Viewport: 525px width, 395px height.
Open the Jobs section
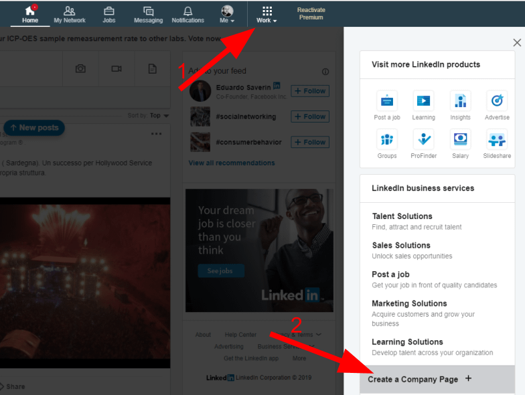tap(108, 15)
